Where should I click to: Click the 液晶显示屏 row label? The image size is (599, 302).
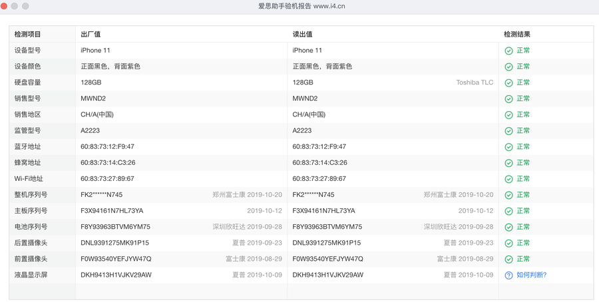[x=31, y=275]
